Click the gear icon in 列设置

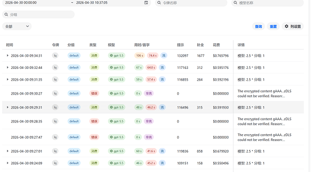click(286, 27)
